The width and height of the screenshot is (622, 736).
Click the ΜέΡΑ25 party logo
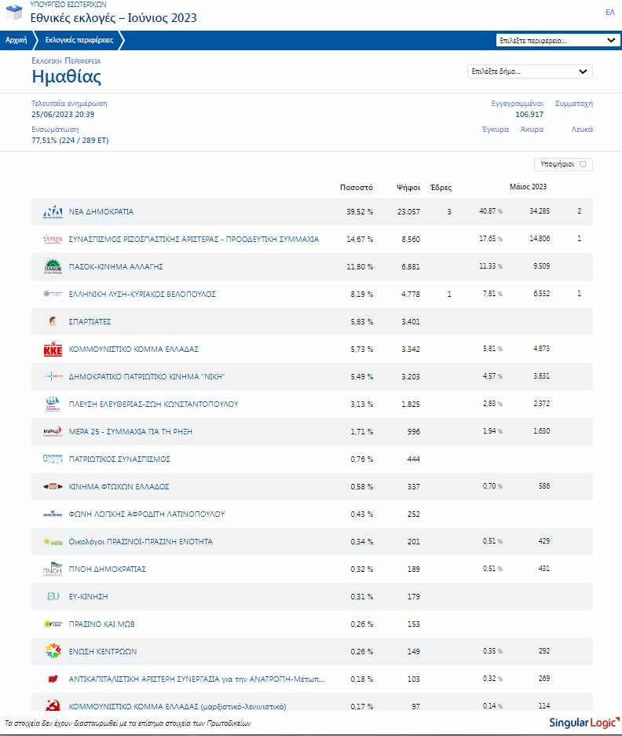point(53,431)
